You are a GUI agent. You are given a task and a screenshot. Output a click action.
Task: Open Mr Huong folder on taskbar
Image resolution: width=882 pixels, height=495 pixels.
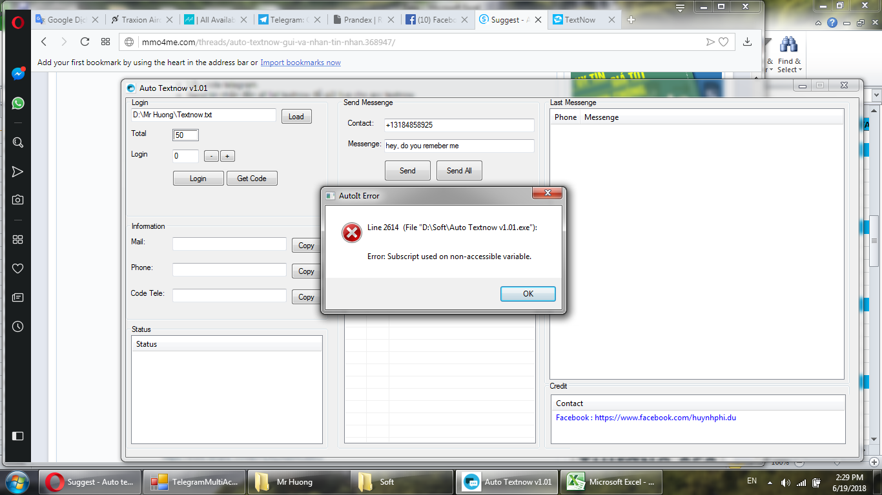299,481
